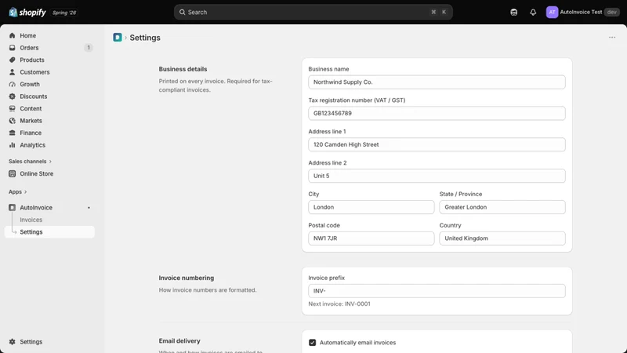This screenshot has height=353, width=627.
Task: Uncheck Automatically email invoices
Action: click(312, 343)
